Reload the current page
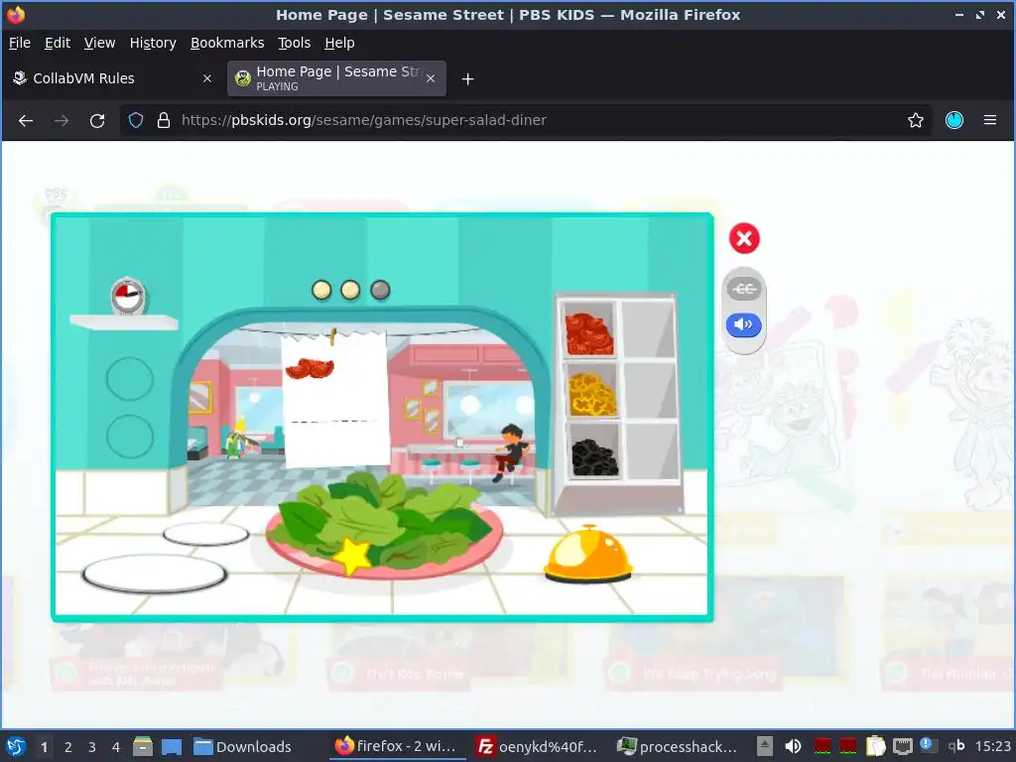This screenshot has height=762, width=1016. coord(97,120)
